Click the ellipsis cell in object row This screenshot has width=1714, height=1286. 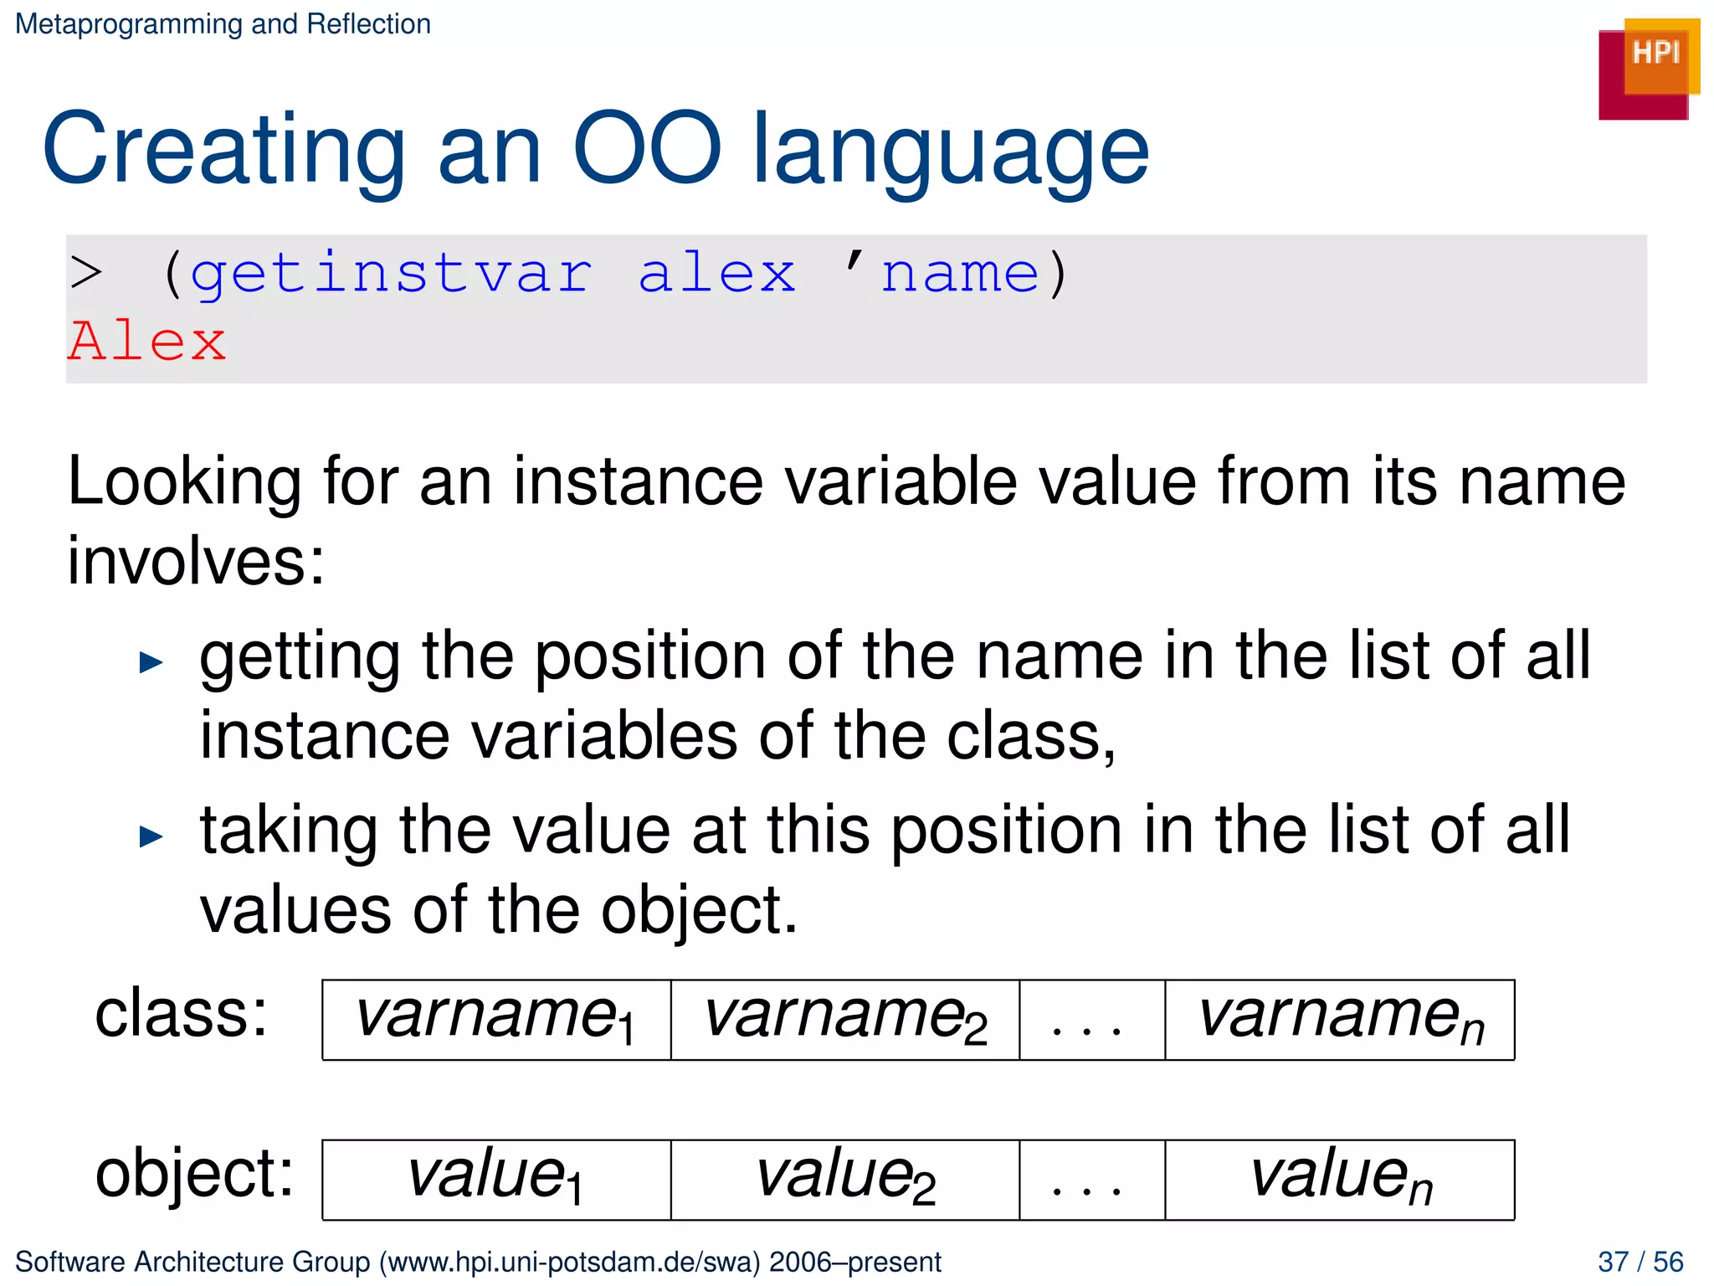tap(1091, 1179)
